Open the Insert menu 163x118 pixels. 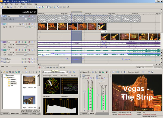pyautogui.click(x=17, y=4)
